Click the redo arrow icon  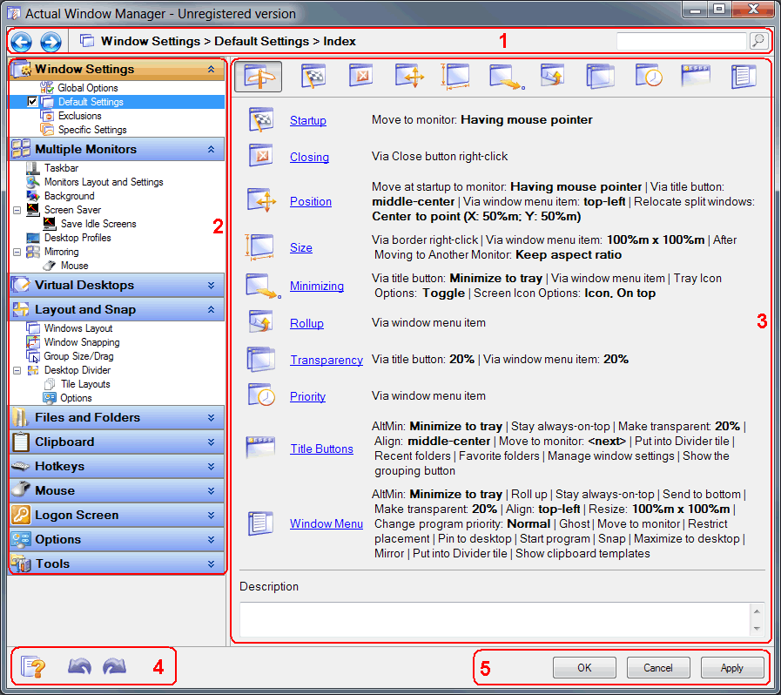coord(114,666)
